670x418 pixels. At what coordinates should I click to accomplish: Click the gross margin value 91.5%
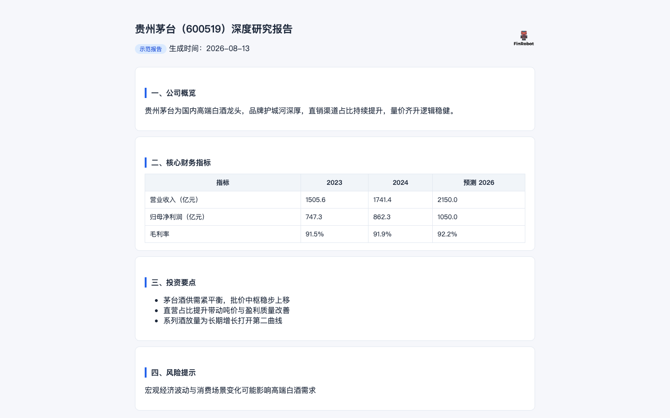(x=315, y=234)
